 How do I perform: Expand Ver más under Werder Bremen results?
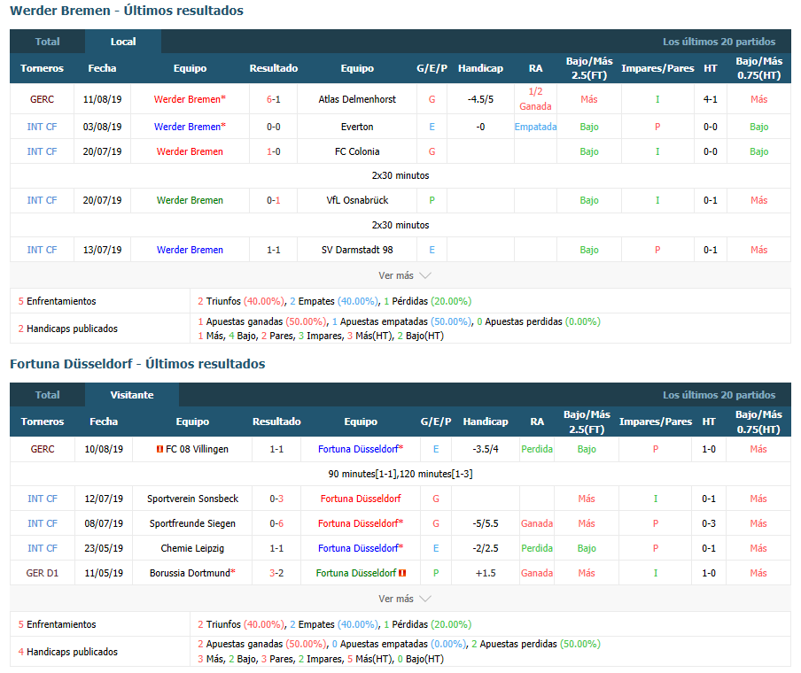[x=405, y=275]
